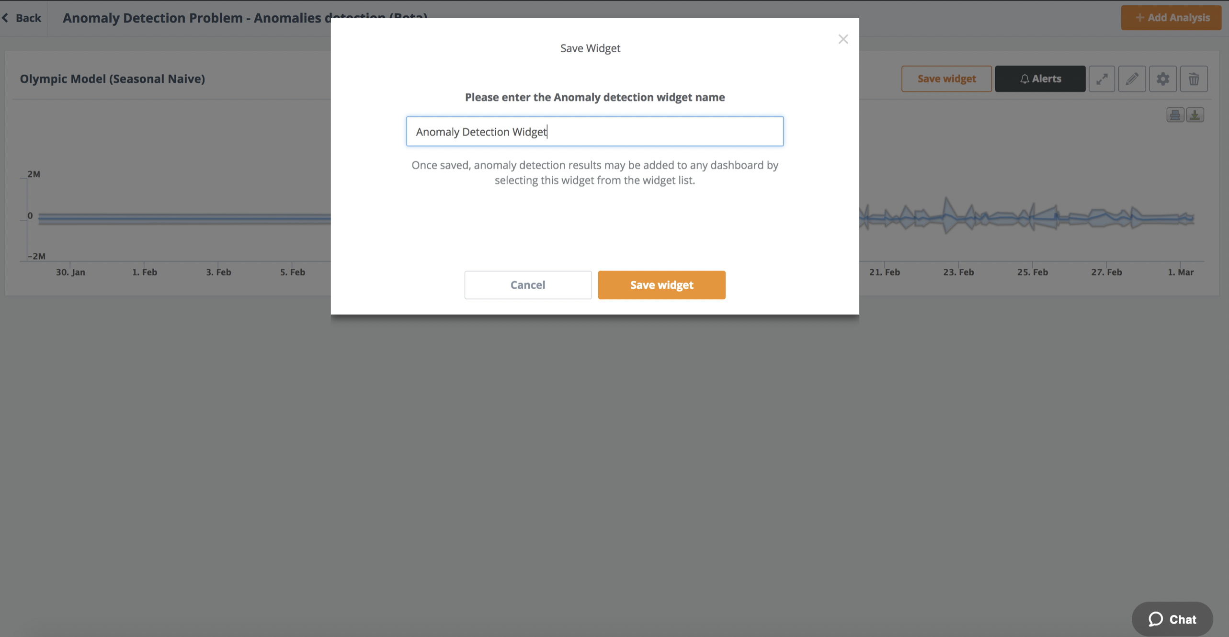Close the Save Widget dialog

pyautogui.click(x=843, y=39)
